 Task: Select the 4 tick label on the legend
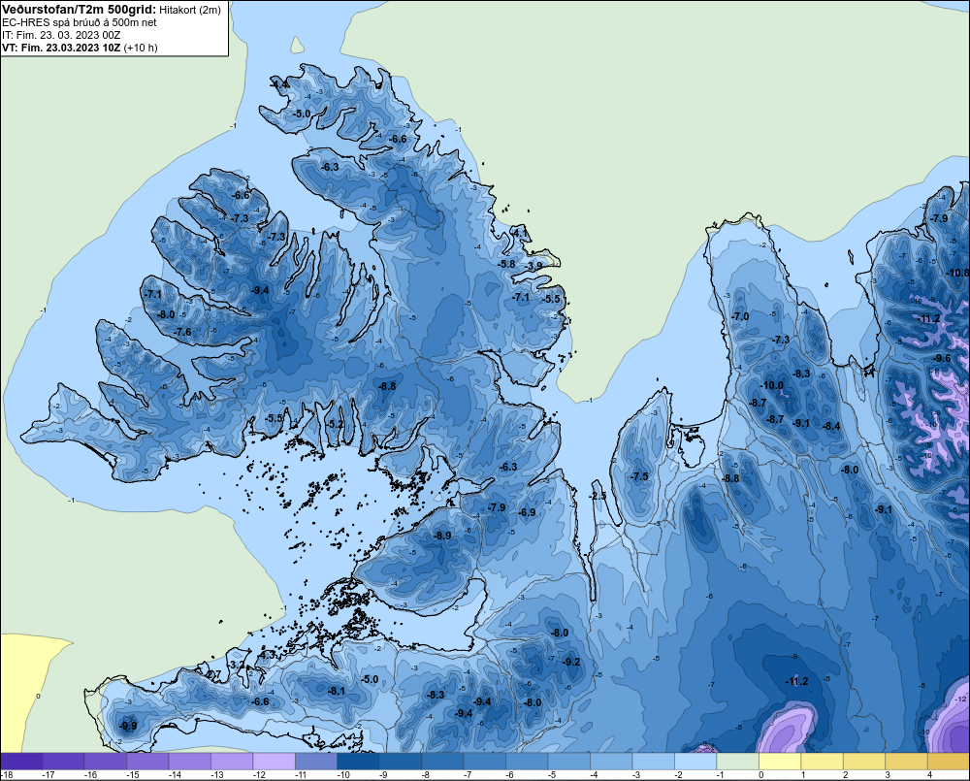[930, 775]
